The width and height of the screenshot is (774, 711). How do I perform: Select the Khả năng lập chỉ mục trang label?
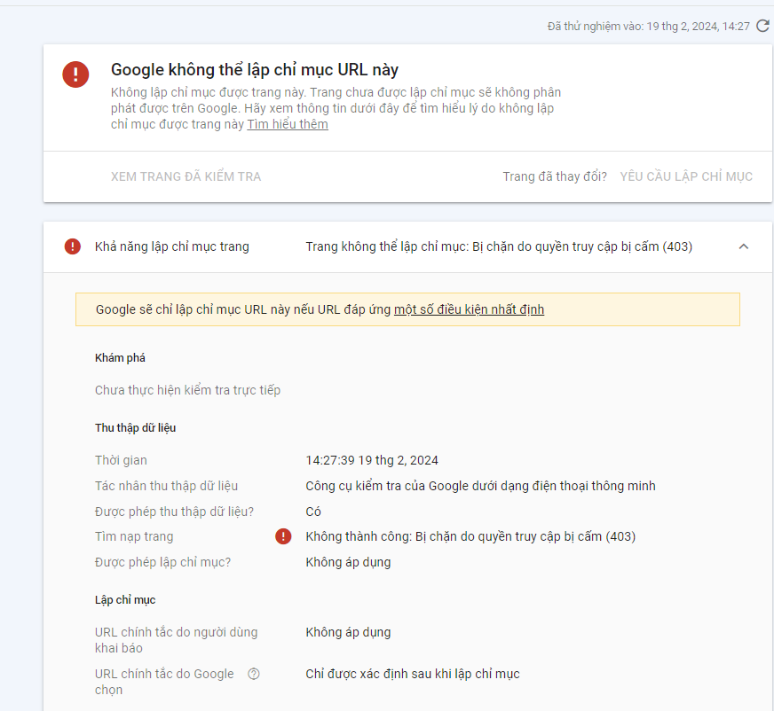pyautogui.click(x=172, y=246)
